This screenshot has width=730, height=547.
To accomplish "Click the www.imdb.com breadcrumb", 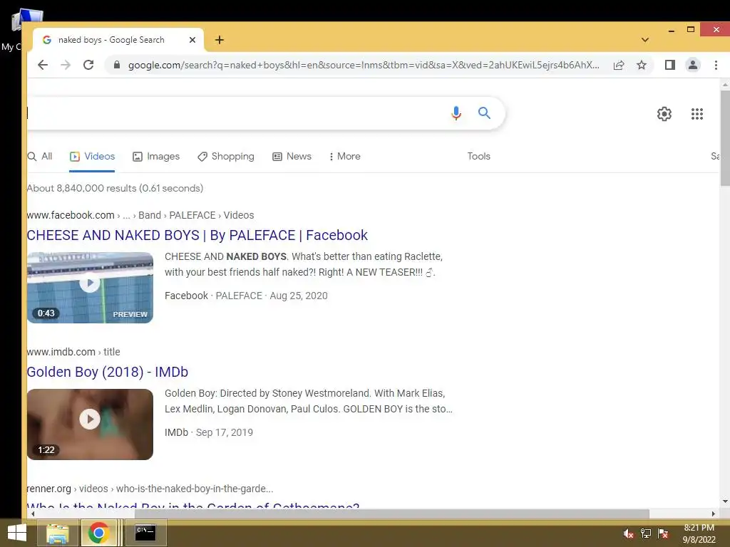I will [73, 352].
